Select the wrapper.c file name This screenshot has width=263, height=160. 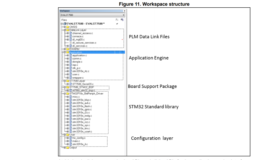(x=78, y=78)
